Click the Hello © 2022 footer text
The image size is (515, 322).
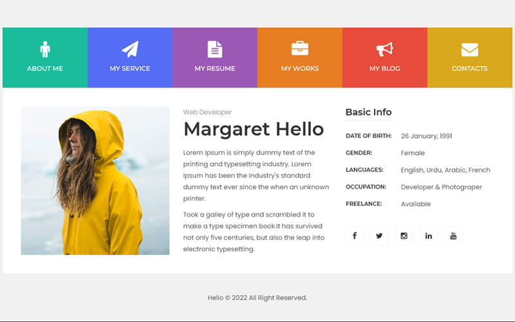coord(257,298)
